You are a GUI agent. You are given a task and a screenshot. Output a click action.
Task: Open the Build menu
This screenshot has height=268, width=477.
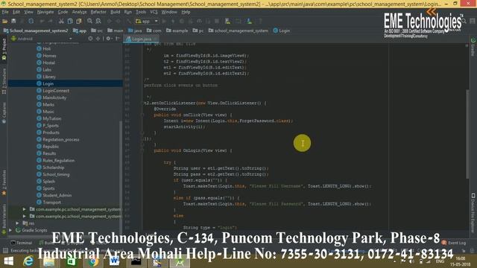tap(115, 12)
